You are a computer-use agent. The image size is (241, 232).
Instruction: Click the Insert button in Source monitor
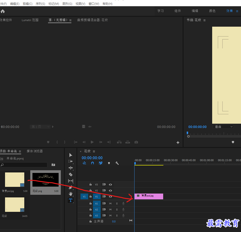119,142
